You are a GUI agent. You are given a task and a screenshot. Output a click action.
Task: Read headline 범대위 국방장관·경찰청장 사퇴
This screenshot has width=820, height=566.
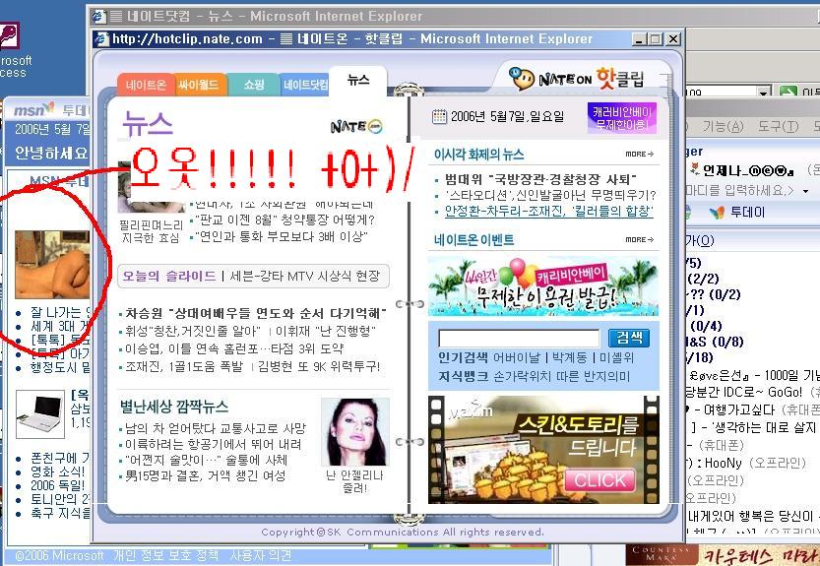click(x=540, y=179)
